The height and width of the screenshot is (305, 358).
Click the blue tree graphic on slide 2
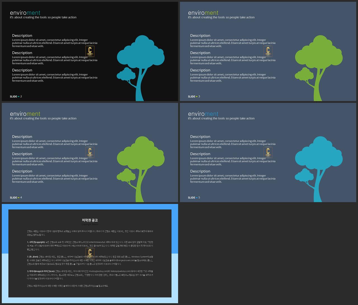coord(140,68)
